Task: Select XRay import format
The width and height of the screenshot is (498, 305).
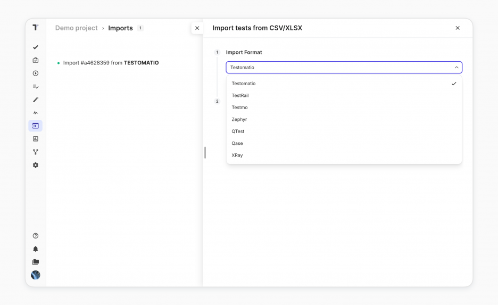Action: pos(344,155)
